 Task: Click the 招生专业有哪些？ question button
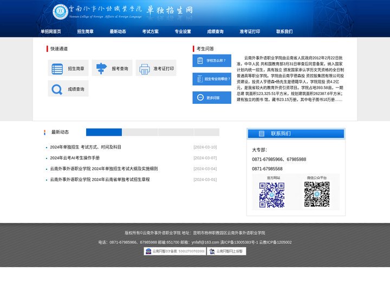click(x=212, y=79)
